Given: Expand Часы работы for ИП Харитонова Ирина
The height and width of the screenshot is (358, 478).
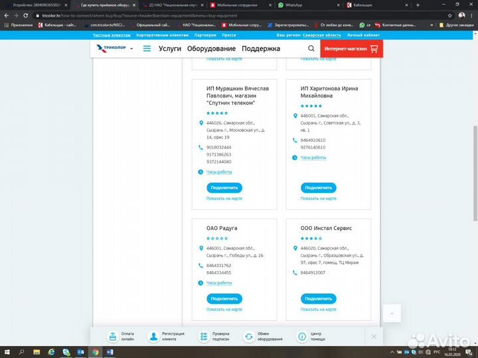Looking at the screenshot, I should coord(313,158).
